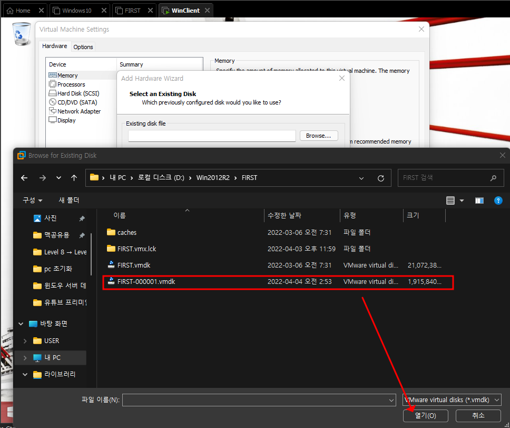Click the Existing disk file text field
Screen dimensions: 510x428
(212, 136)
